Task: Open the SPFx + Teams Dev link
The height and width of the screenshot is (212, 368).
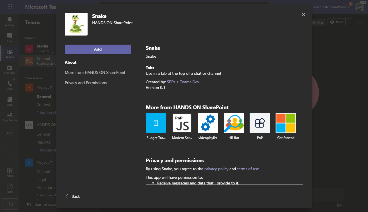Action: pos(183,82)
